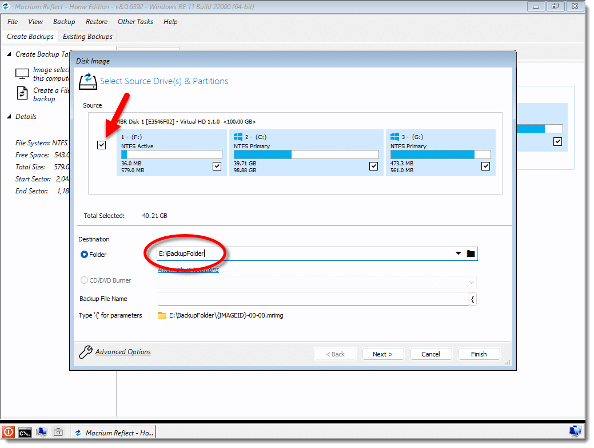Click the Next button
Screen dimensions: 594x448
(382, 354)
